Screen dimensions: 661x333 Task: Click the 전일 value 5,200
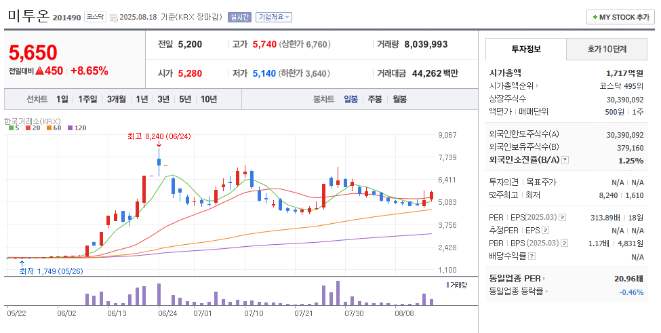(190, 44)
